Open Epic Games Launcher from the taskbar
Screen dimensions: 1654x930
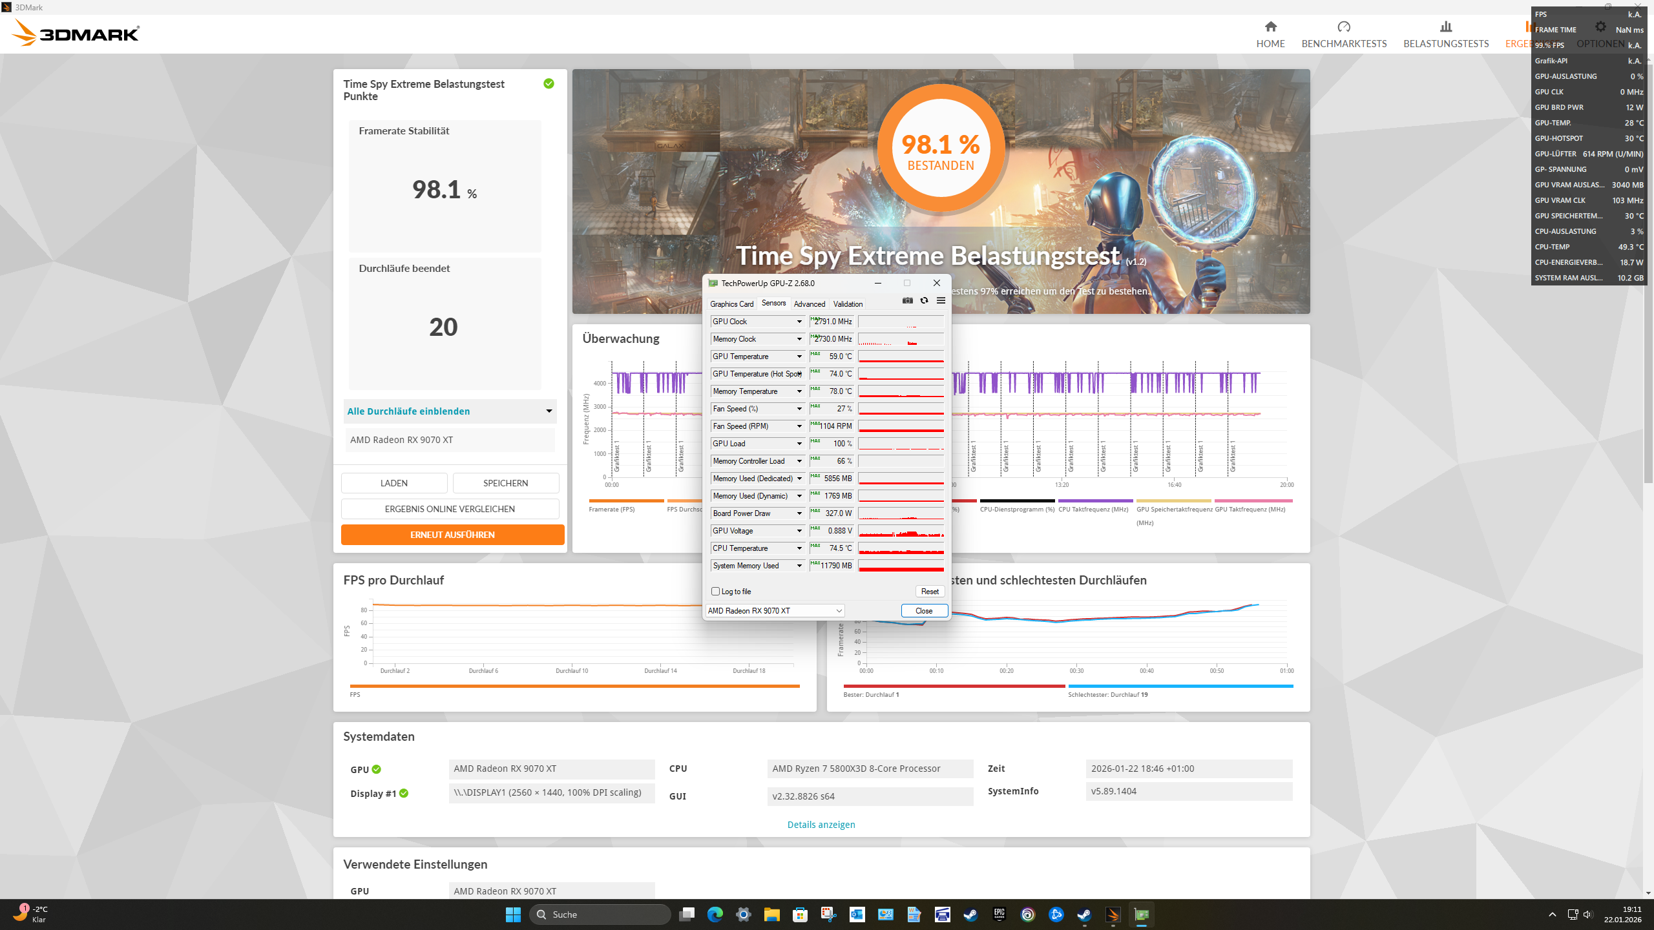(999, 914)
